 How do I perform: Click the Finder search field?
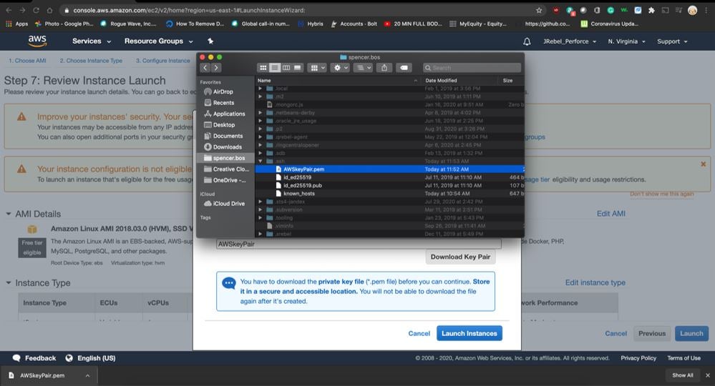click(x=472, y=68)
